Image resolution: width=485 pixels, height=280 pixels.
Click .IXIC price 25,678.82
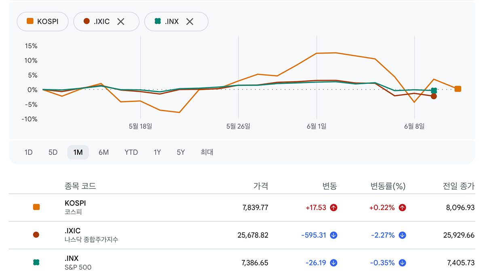click(253, 235)
